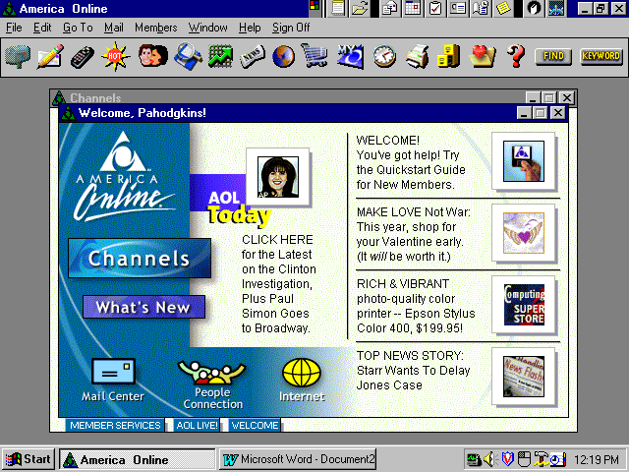Click the FIND toolbar button

[x=553, y=57]
